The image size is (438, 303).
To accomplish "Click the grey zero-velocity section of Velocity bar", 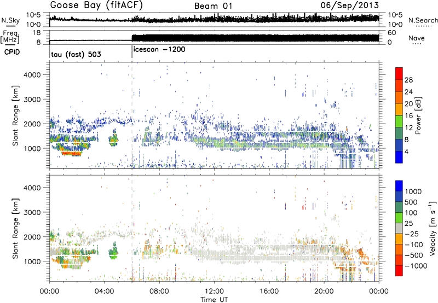I will tap(399, 228).
